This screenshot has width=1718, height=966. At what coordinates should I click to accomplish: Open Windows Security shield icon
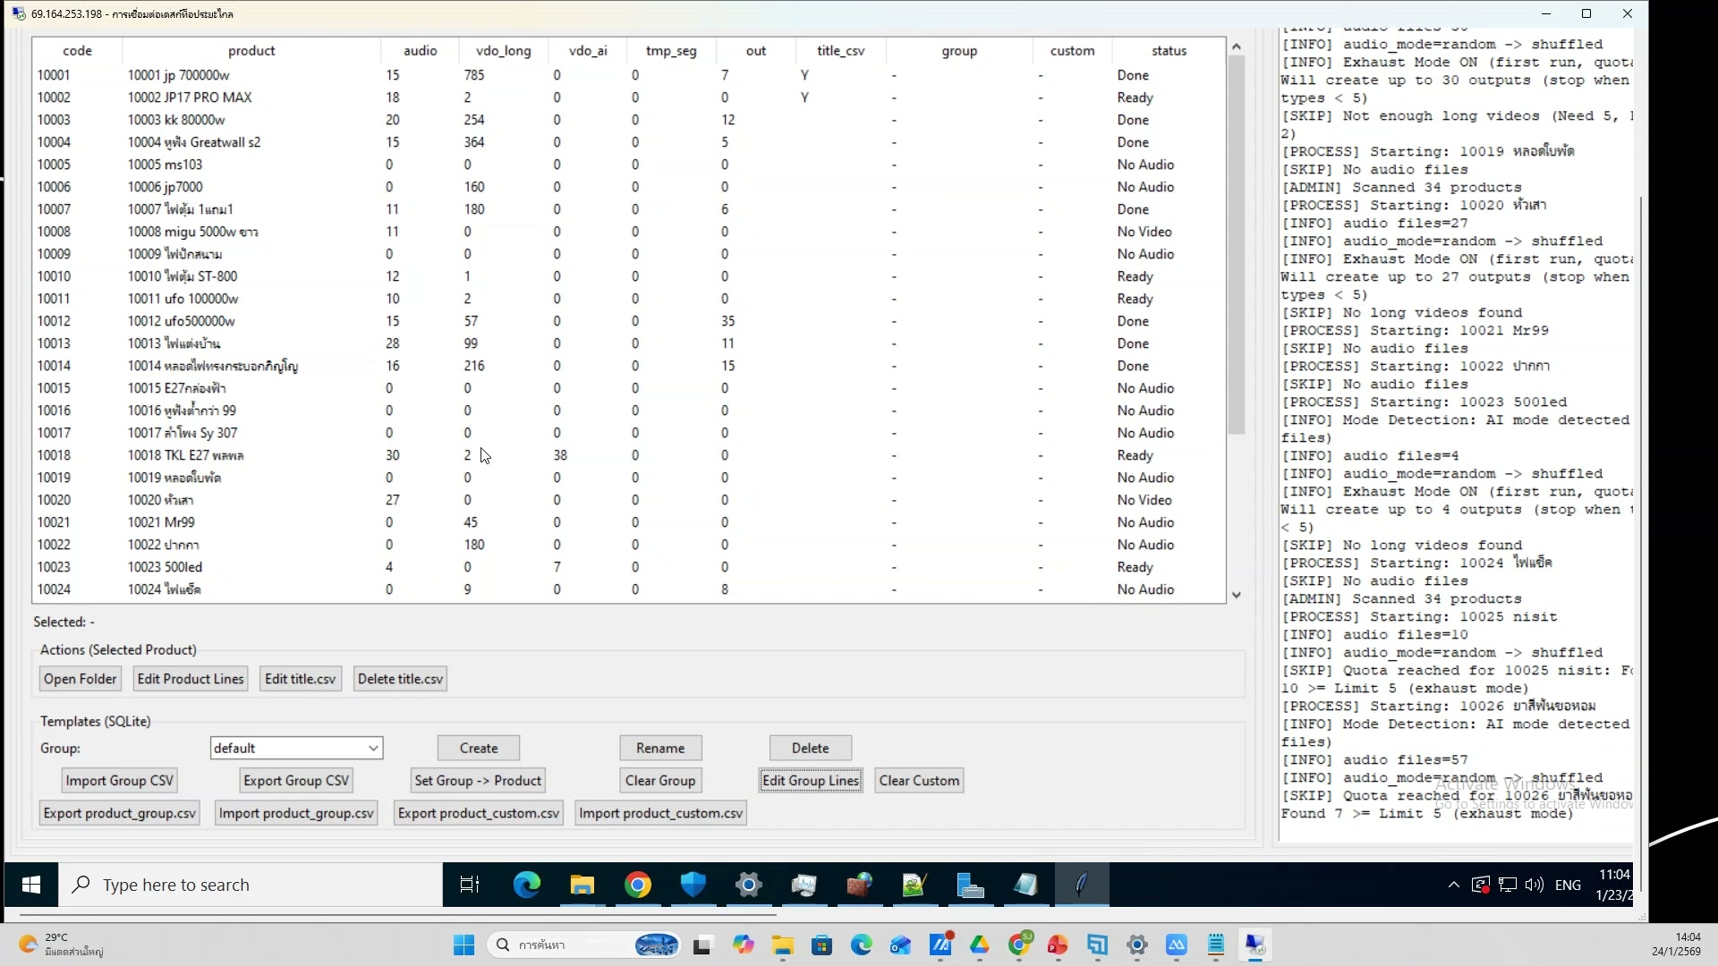pos(693,885)
